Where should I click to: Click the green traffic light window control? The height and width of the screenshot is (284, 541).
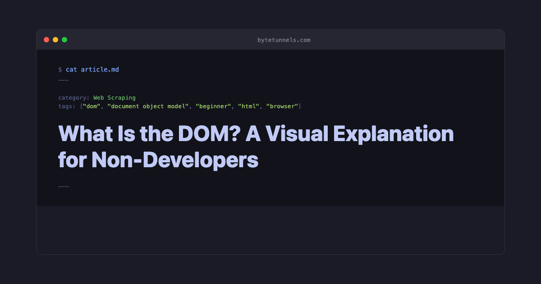[64, 39]
